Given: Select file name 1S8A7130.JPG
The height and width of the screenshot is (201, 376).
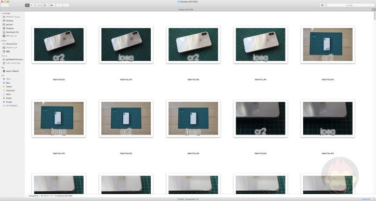Looking at the screenshot, I should click(x=126, y=79).
